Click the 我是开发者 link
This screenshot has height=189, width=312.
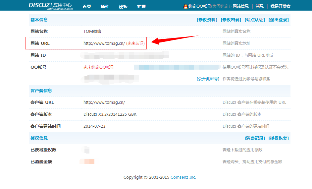[280, 6]
